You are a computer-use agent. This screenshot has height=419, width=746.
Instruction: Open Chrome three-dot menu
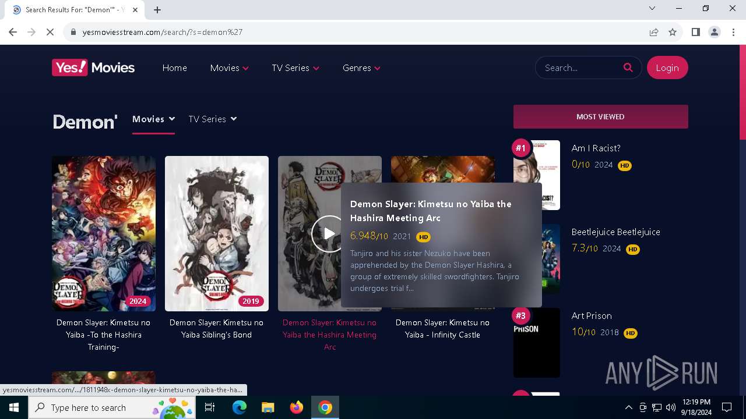(733, 32)
